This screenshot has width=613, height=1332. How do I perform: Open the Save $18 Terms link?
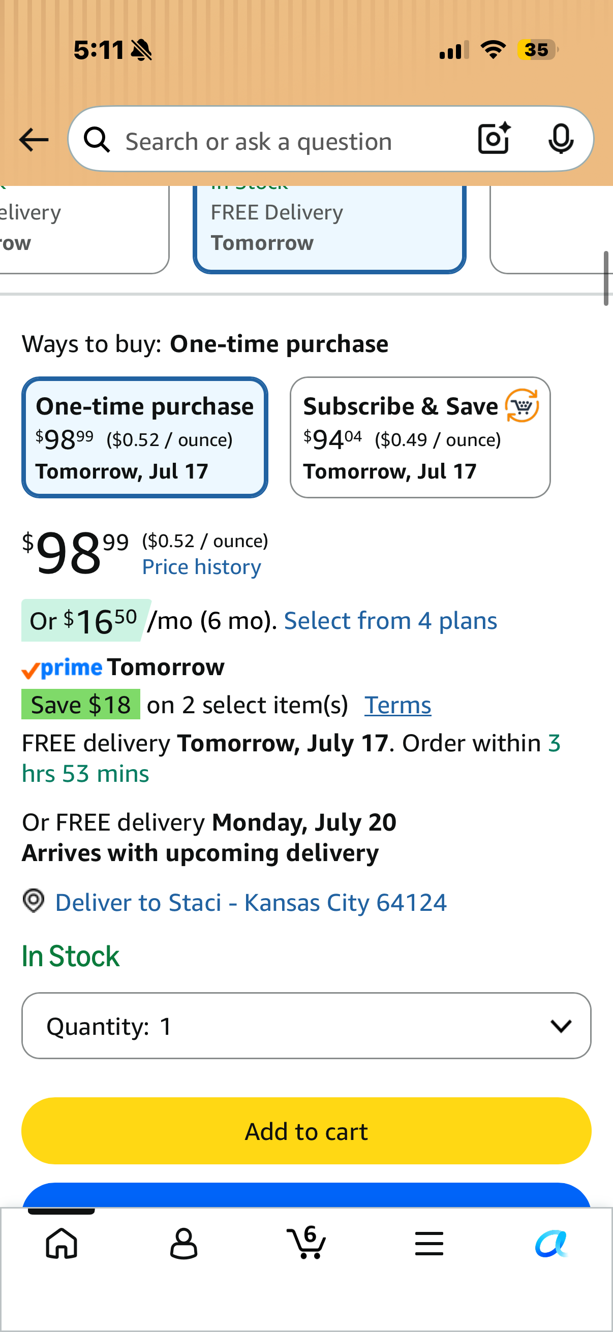398,705
